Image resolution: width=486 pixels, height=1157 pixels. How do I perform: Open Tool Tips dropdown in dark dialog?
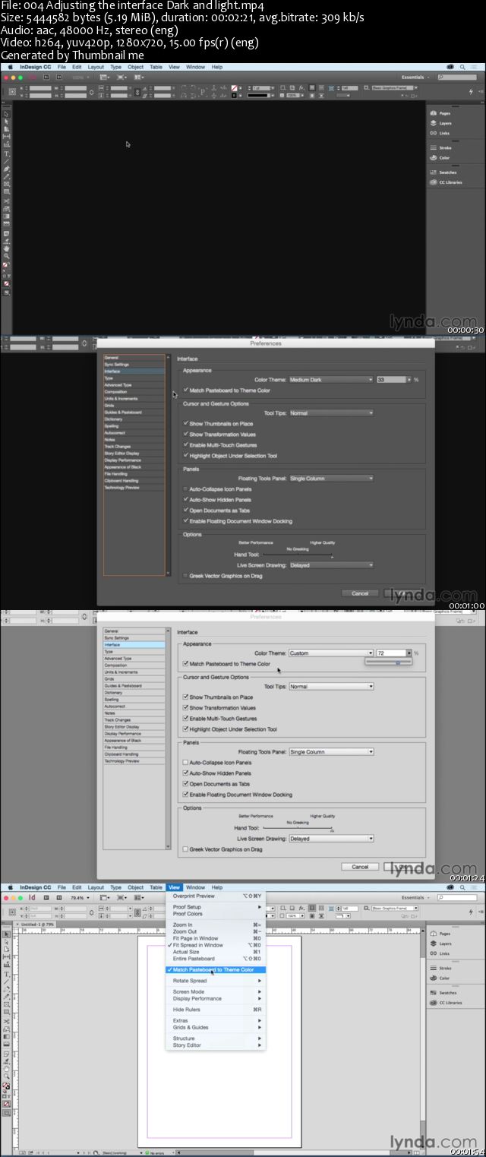[331, 413]
